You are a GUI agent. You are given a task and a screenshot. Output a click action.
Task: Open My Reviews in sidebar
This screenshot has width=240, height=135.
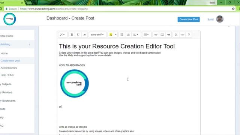coord(6,92)
